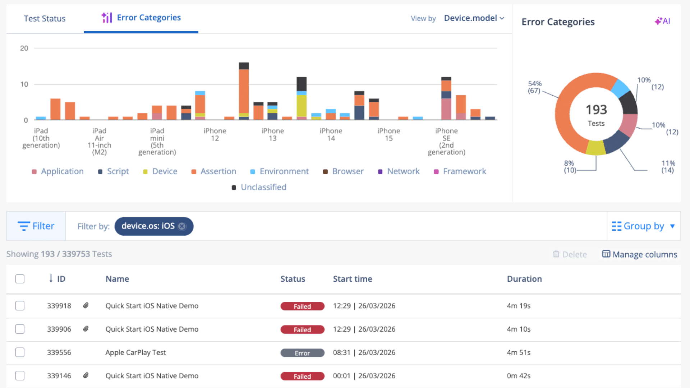Viewport: 690px width, 388px height.
Task: Click the attachment paperclip for test 339906
Action: point(86,329)
